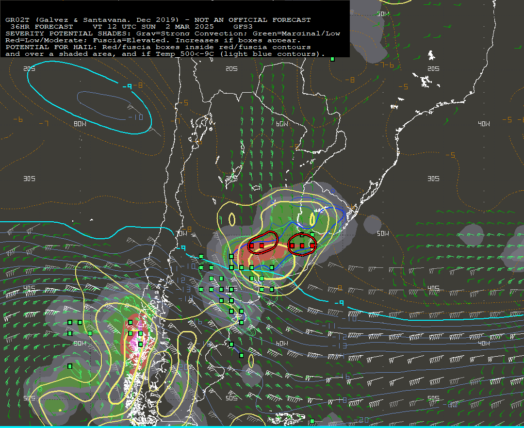Click the 'NOT AN OFFICIAL FORECAST' header text

[252, 20]
